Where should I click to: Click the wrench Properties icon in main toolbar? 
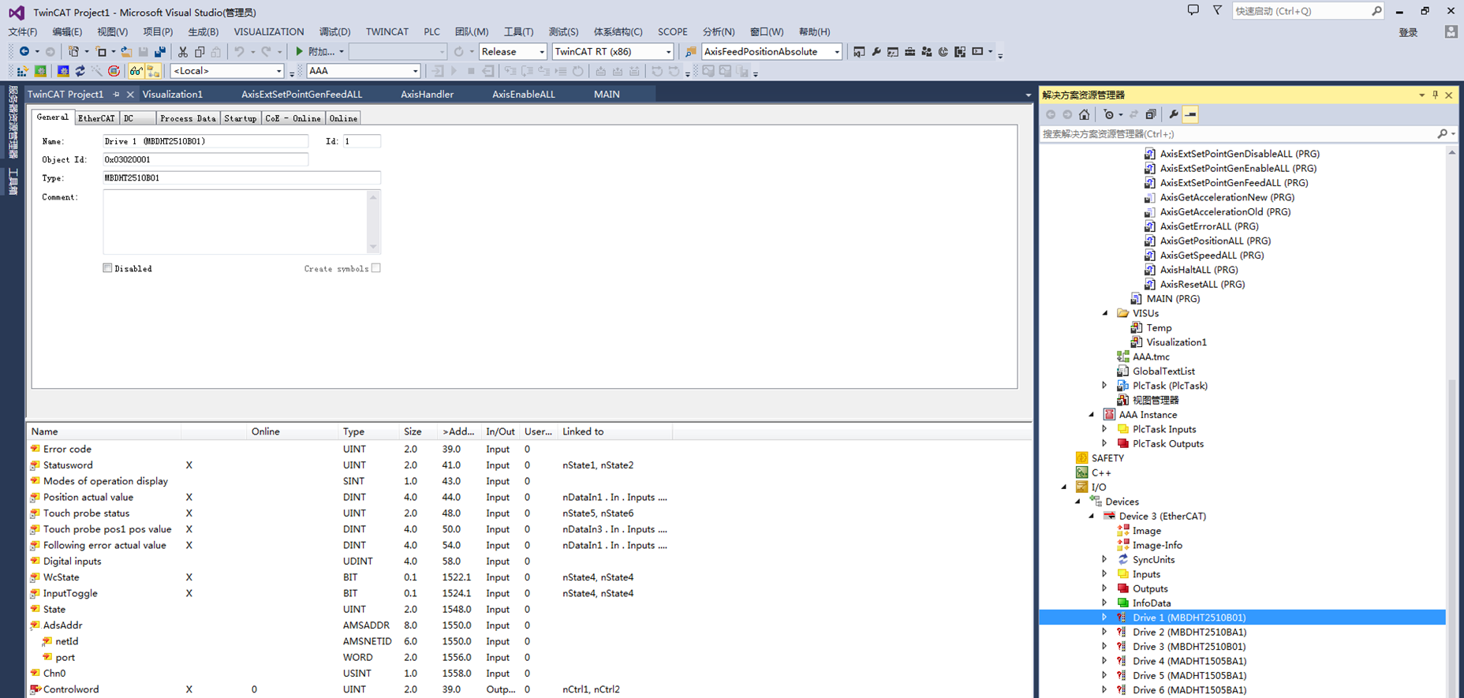(x=876, y=51)
